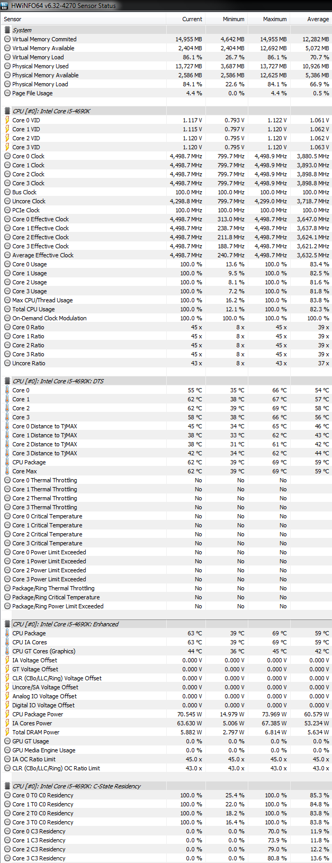Collapse the C-State Residency section header
The height and width of the screenshot is (863, 332).
(x=7, y=786)
